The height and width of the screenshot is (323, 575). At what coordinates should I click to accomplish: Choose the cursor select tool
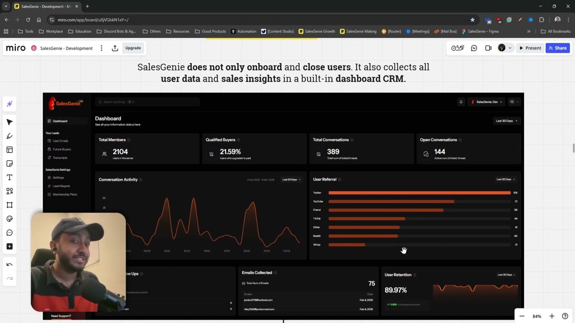pos(9,122)
